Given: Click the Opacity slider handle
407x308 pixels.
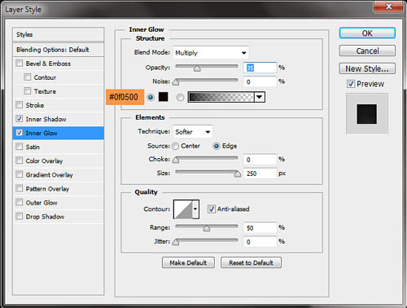Looking at the screenshot, I should click(x=197, y=68).
